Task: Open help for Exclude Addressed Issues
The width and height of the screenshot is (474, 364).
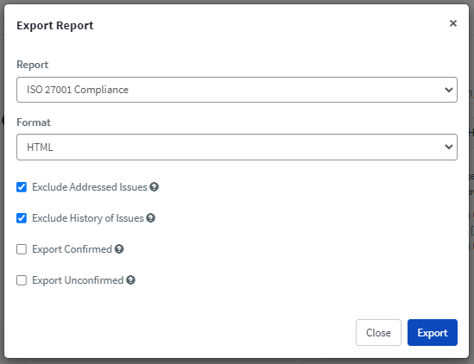Action: [155, 187]
